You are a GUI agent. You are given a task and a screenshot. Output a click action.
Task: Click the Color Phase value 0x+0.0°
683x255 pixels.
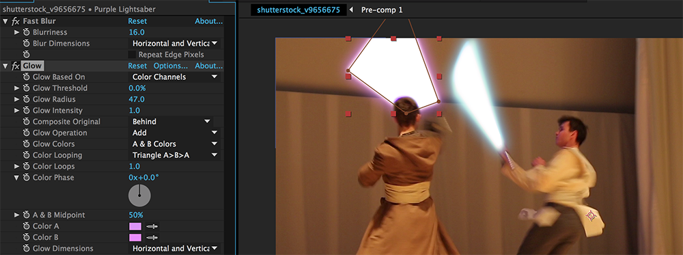143,178
